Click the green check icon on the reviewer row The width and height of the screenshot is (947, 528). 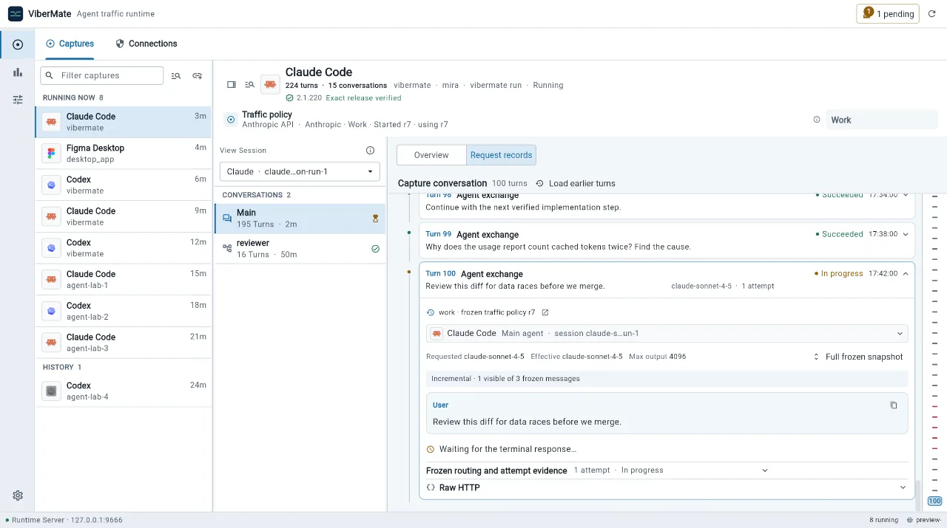tap(375, 249)
